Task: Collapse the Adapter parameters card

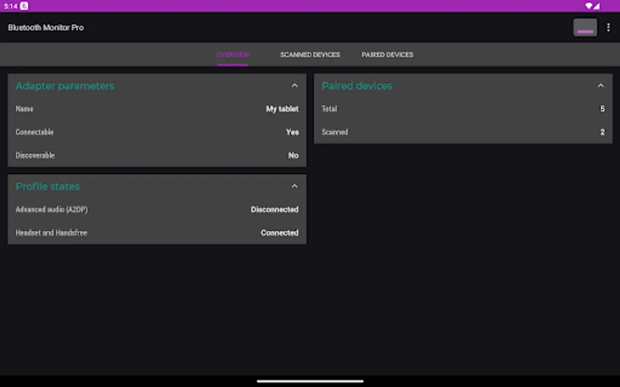Action: coord(294,85)
